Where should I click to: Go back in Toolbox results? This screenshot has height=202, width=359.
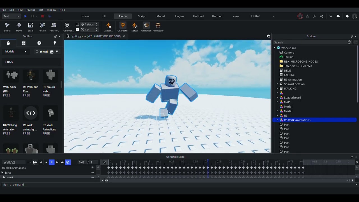[x=9, y=62]
